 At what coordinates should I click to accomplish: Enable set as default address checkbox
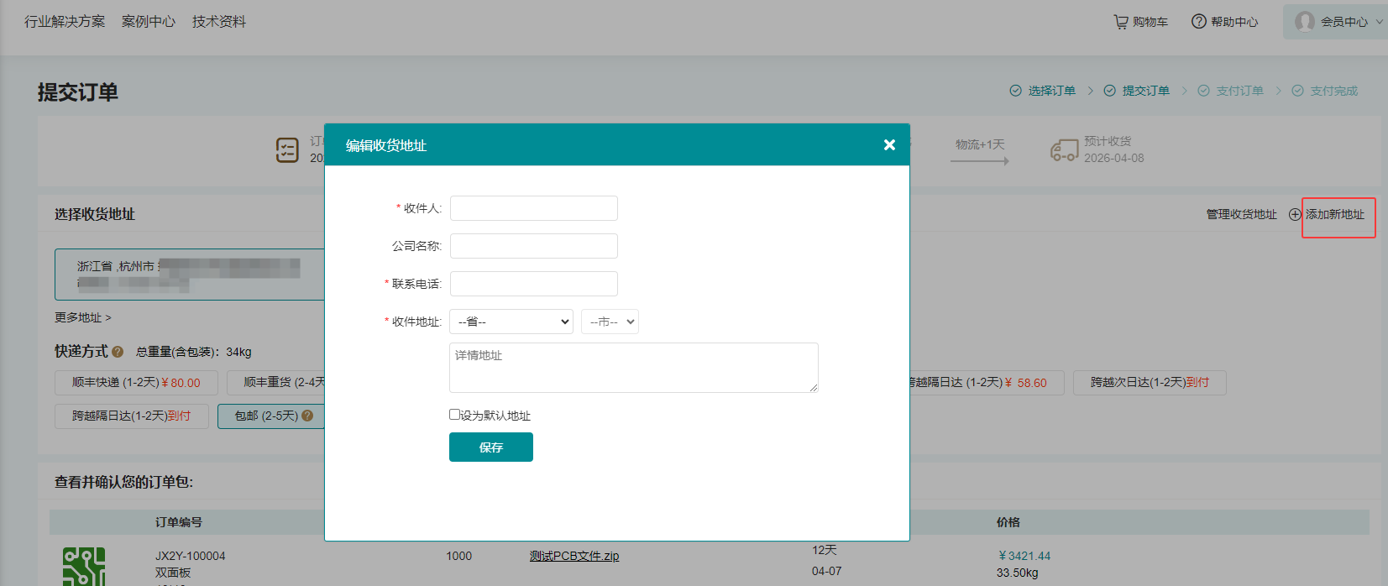coord(454,415)
